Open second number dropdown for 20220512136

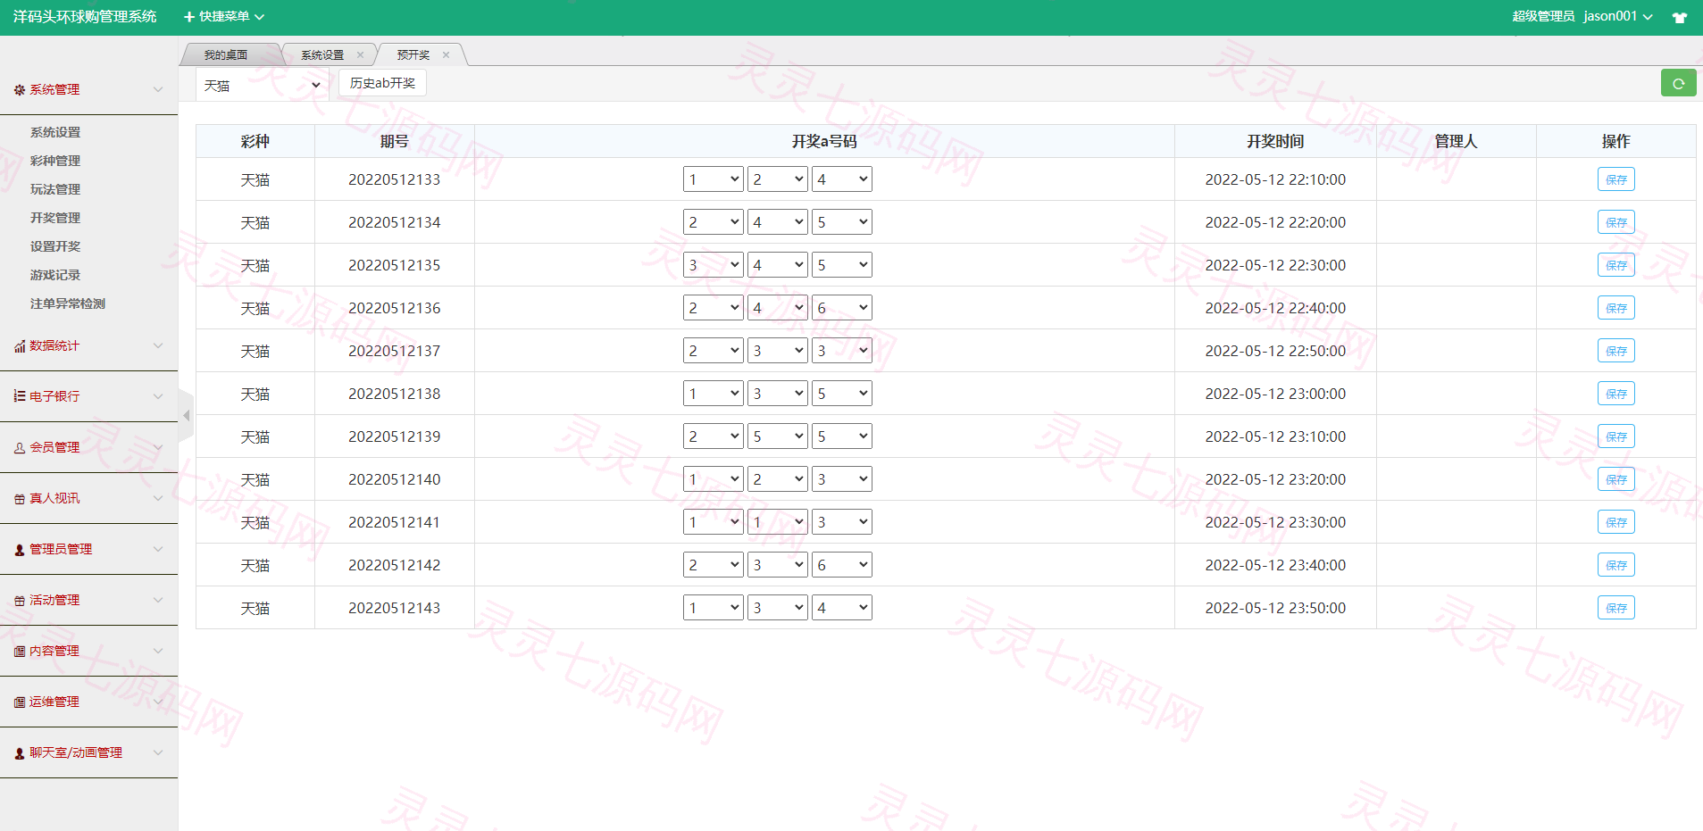click(x=778, y=308)
